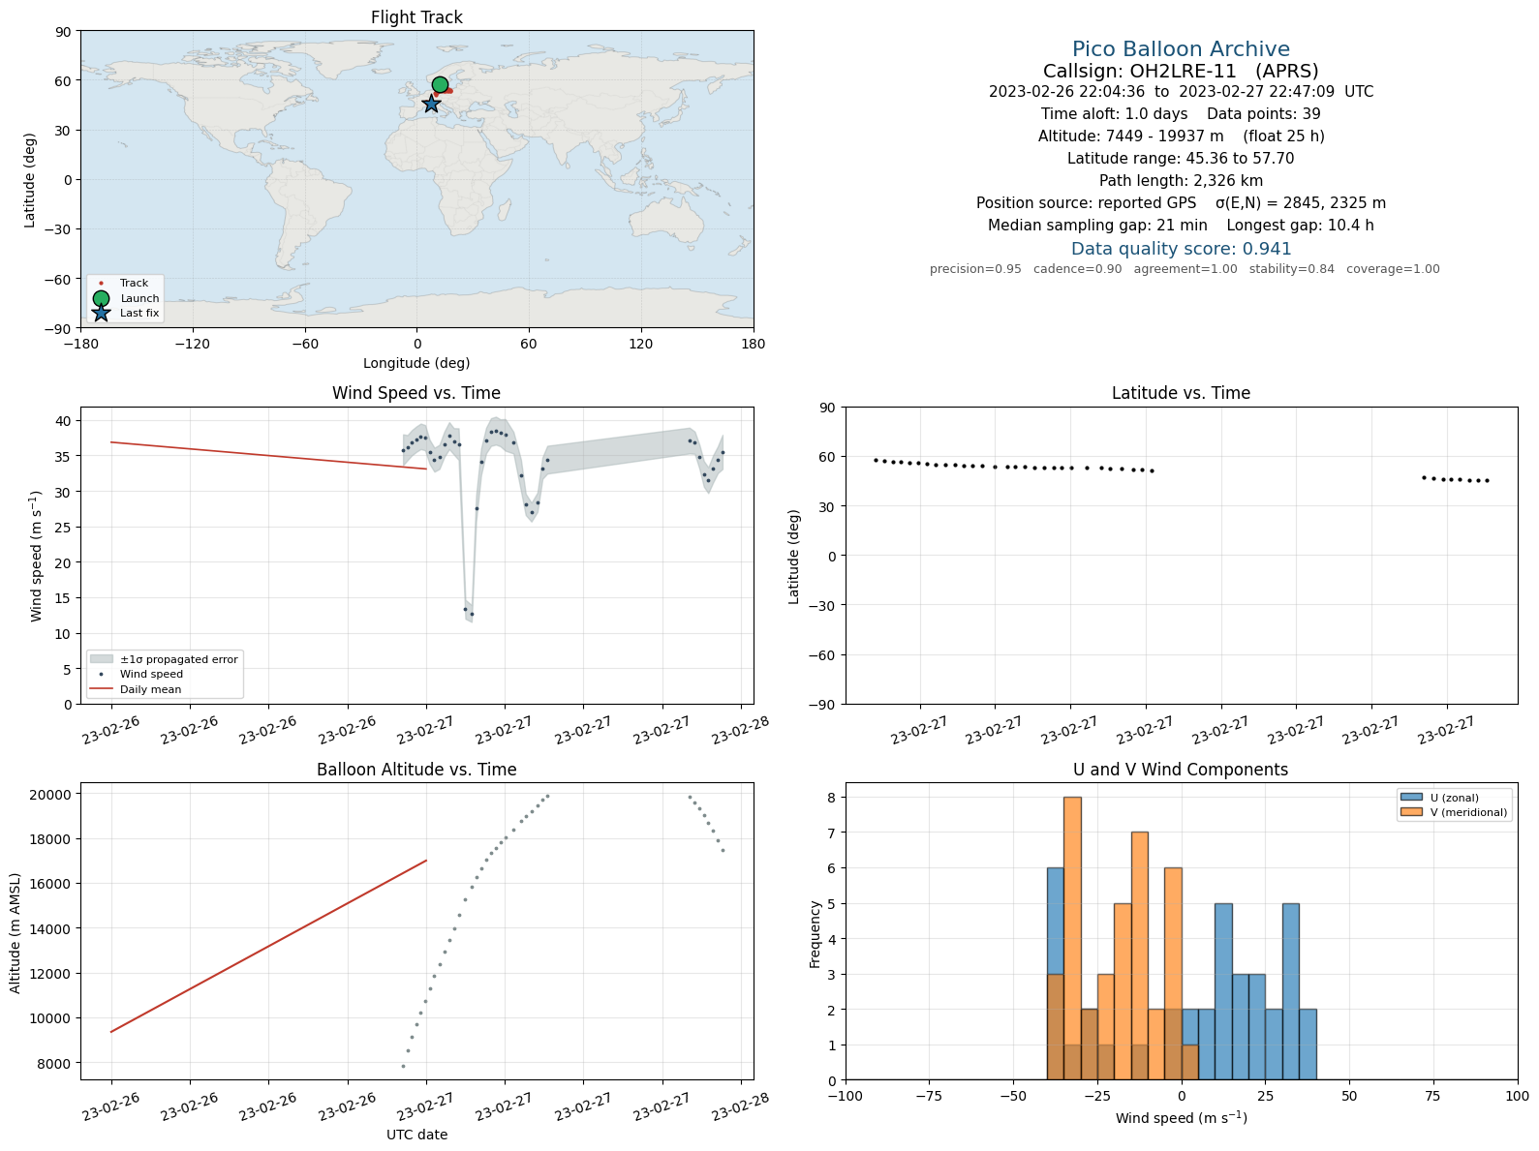Click the Altitude (m AMSL) axis label

15,932
